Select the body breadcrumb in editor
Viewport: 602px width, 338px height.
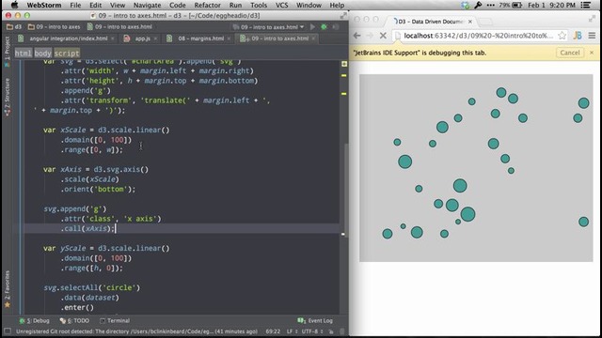point(42,54)
